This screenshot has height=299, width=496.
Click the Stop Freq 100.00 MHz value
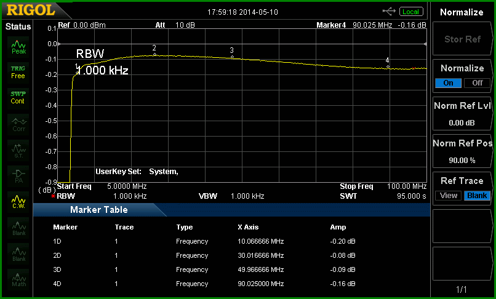point(407,186)
